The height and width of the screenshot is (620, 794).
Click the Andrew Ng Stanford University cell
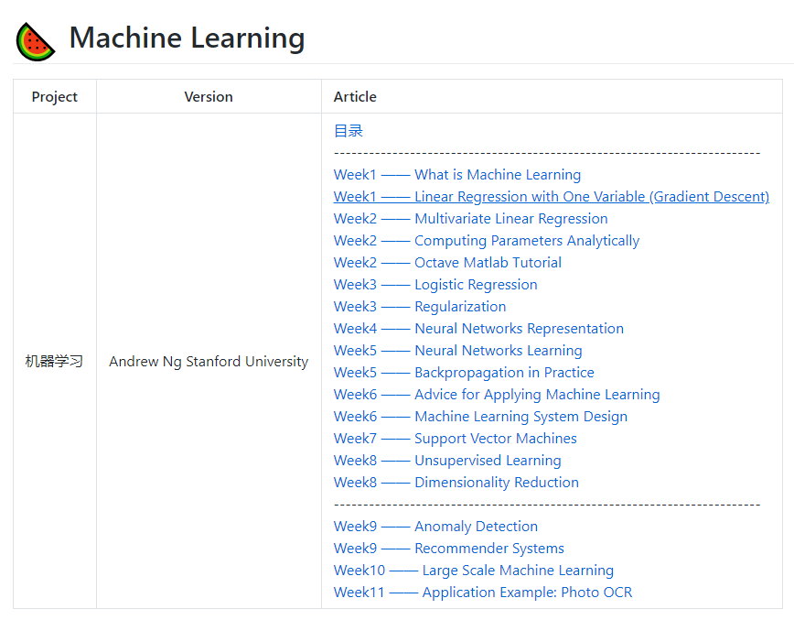209,362
